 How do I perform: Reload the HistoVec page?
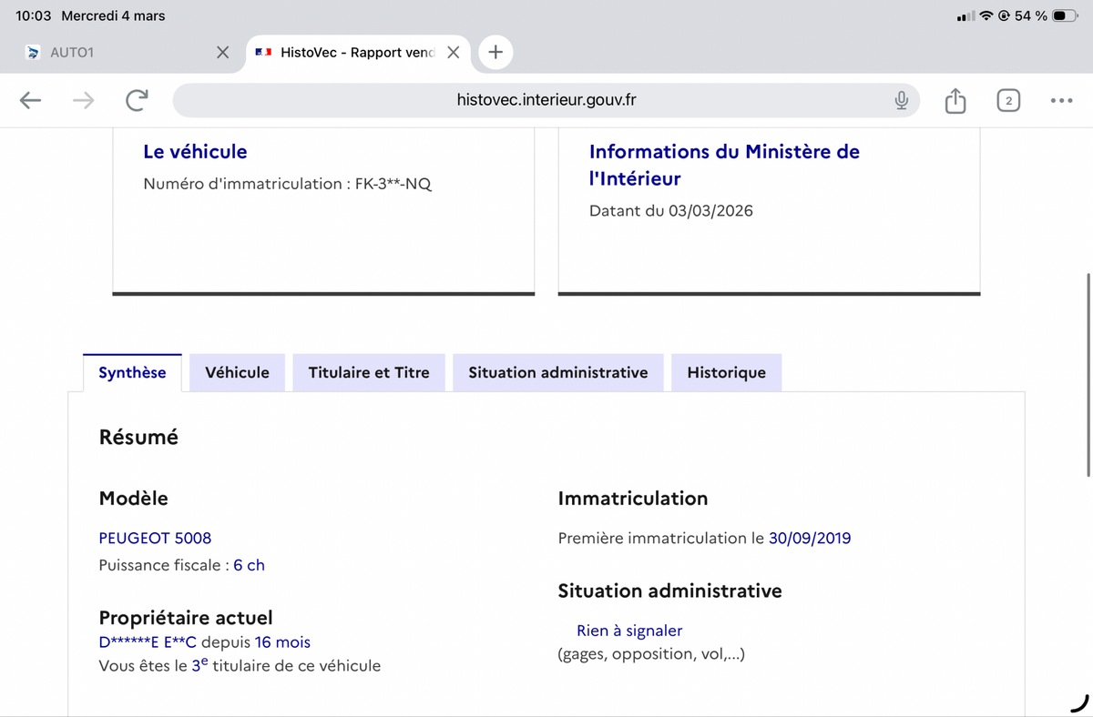click(x=137, y=100)
